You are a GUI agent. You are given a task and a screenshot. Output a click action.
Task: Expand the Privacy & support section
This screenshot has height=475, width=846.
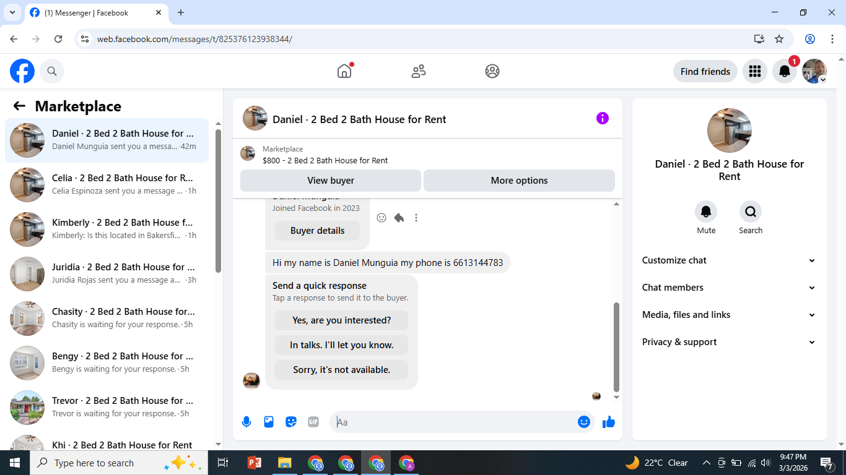tap(729, 342)
